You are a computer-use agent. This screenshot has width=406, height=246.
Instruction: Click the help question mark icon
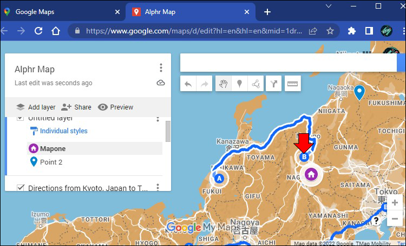[x=376, y=221]
